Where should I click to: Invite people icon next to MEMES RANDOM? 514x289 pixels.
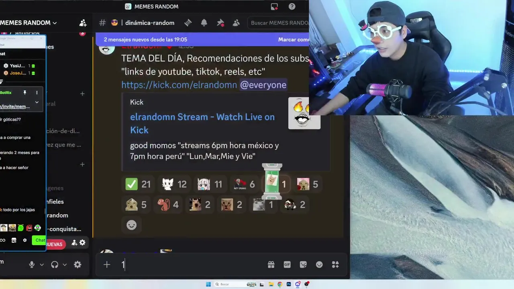pos(83,23)
